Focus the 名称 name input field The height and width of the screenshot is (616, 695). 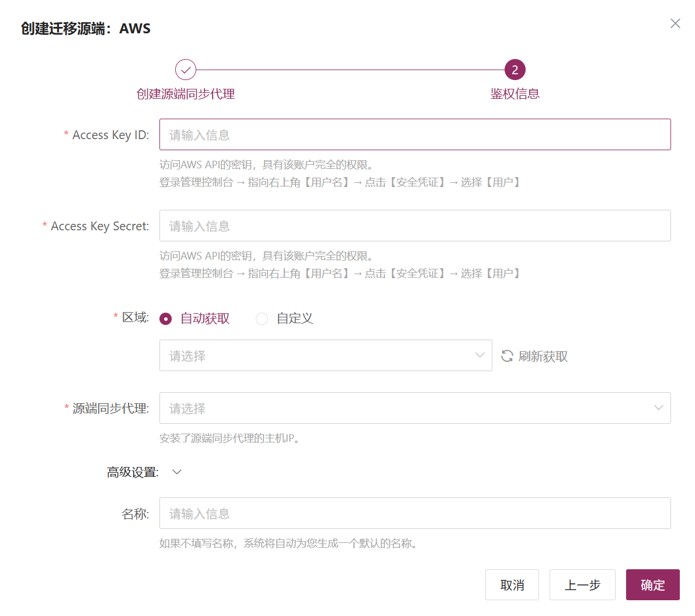click(415, 513)
